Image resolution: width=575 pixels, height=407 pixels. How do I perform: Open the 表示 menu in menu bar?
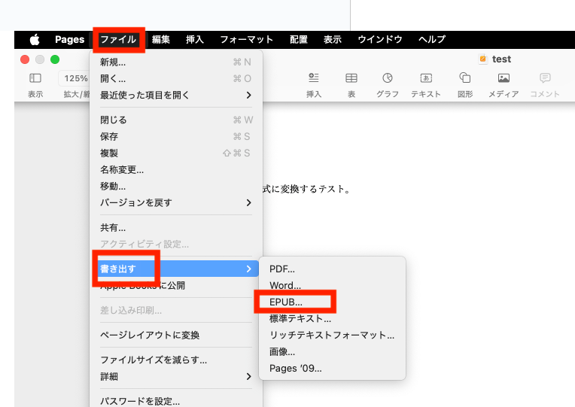[333, 39]
